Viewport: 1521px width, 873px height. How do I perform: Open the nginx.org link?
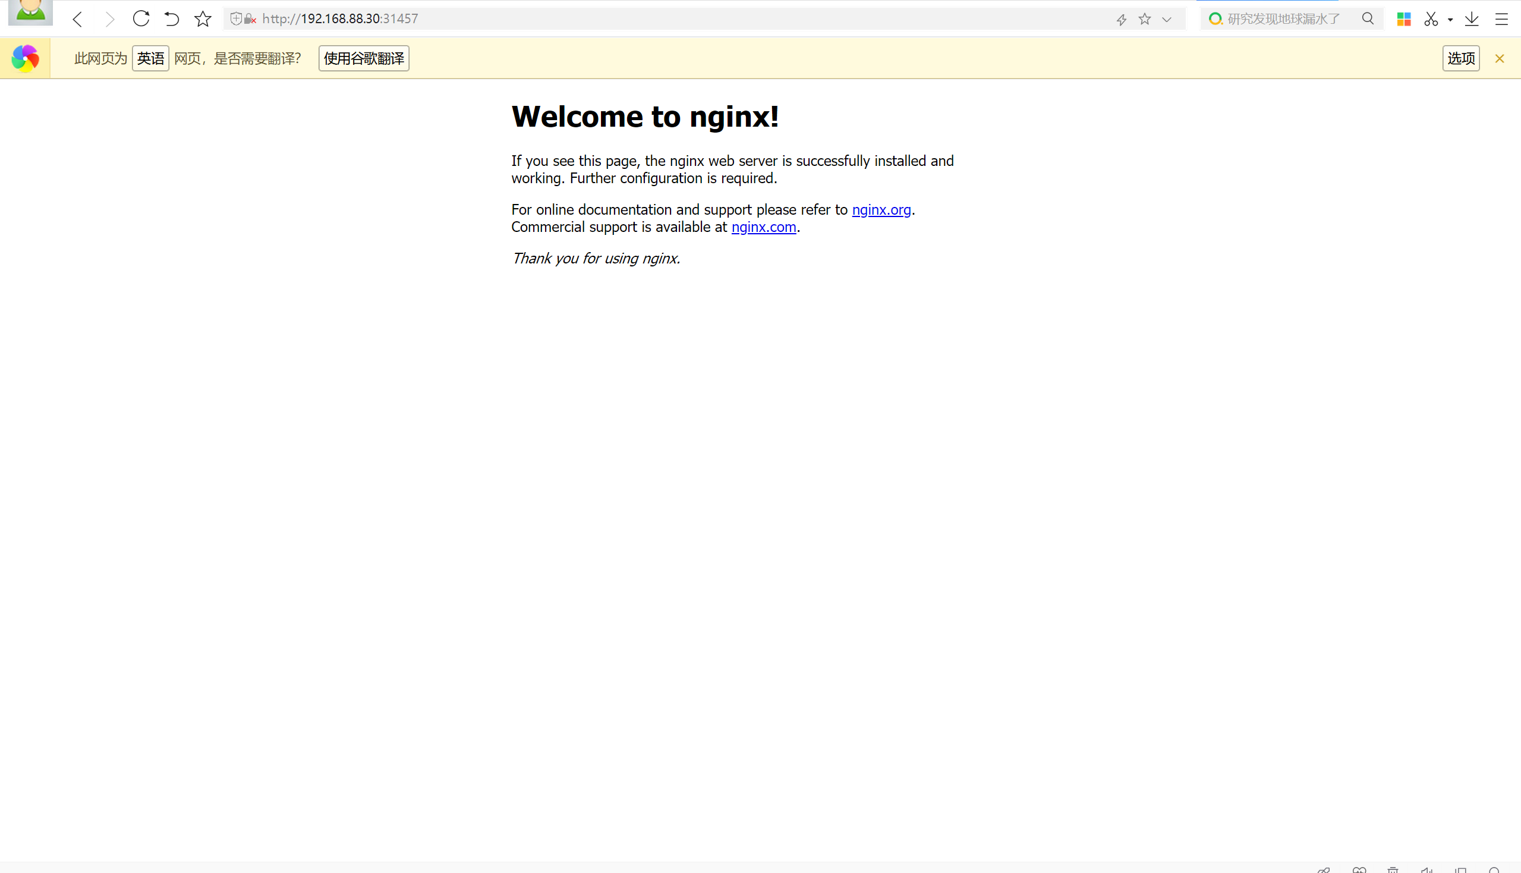pyautogui.click(x=881, y=210)
